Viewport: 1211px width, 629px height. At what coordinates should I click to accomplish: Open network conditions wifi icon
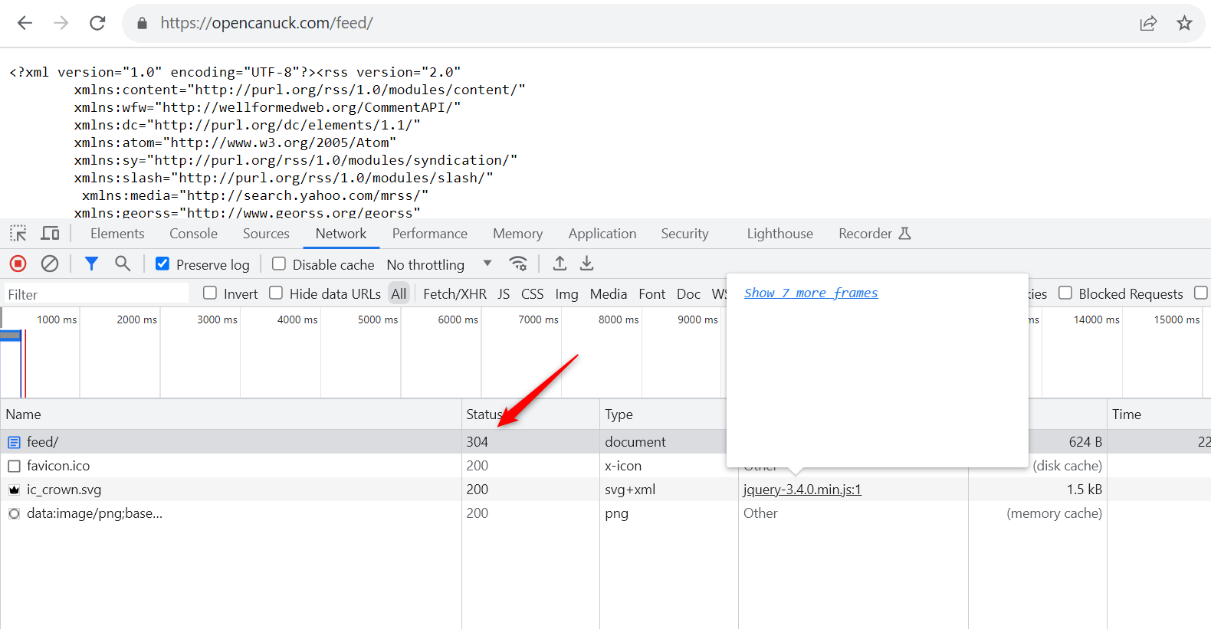point(518,264)
